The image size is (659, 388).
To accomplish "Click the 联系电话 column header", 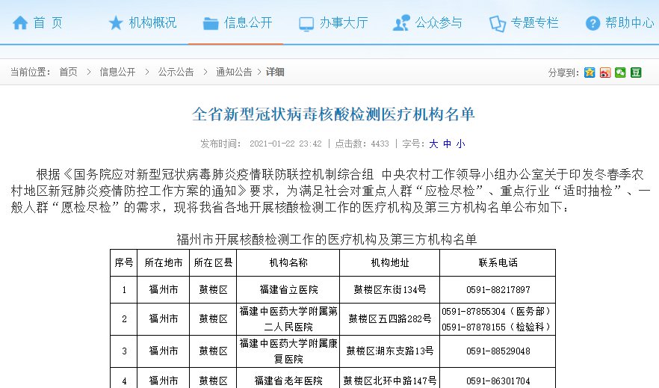I will [498, 262].
